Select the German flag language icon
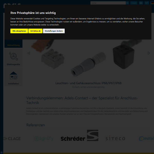The image size is (154, 154). 152,3
